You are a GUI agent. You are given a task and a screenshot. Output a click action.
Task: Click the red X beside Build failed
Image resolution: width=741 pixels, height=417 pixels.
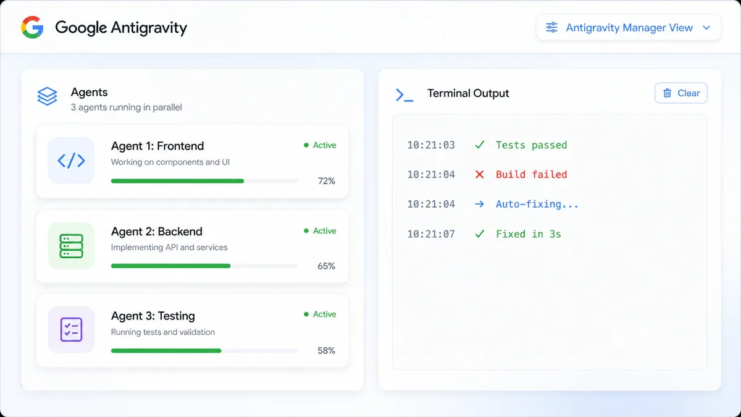479,175
